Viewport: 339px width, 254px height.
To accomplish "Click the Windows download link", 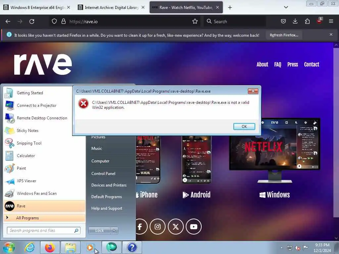I will (274, 194).
